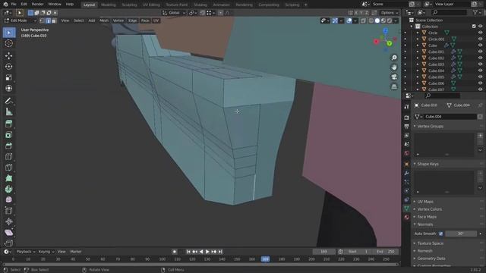The height and width of the screenshot is (273, 486).
Task: Toggle camera view icon
Action: pyautogui.click(x=394, y=77)
